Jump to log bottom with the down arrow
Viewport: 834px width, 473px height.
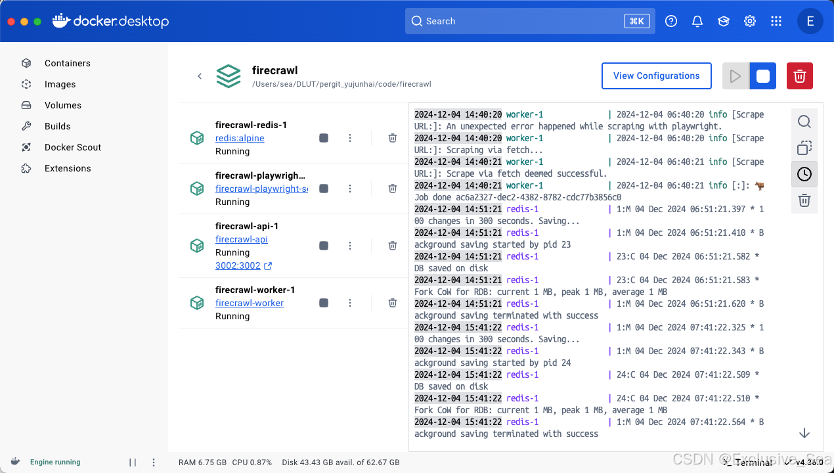(804, 434)
